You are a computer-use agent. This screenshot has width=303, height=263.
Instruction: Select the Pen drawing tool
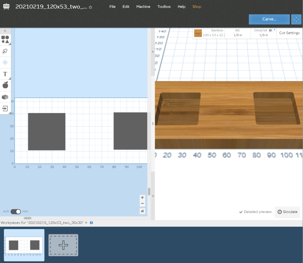click(x=5, y=51)
